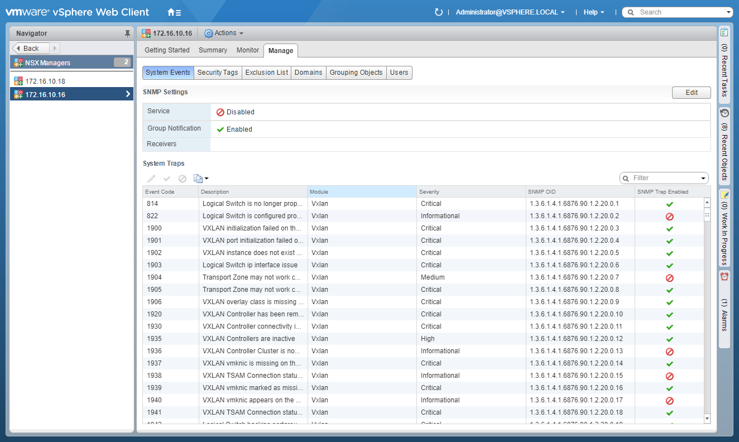Click trap enabled status for event 814
739x442 pixels.
[x=669, y=204]
